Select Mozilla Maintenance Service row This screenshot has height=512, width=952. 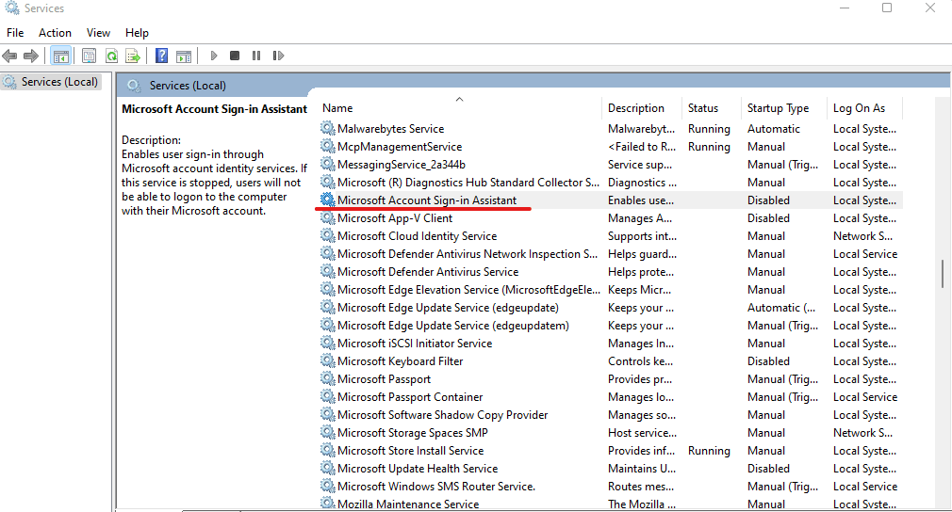(610, 504)
